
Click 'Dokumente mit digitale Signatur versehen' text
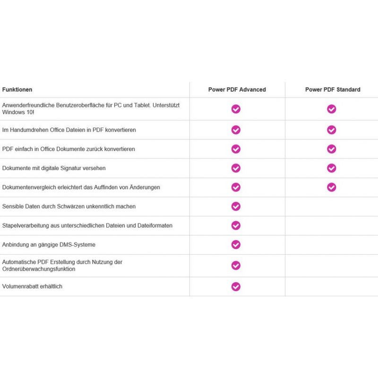click(54, 168)
